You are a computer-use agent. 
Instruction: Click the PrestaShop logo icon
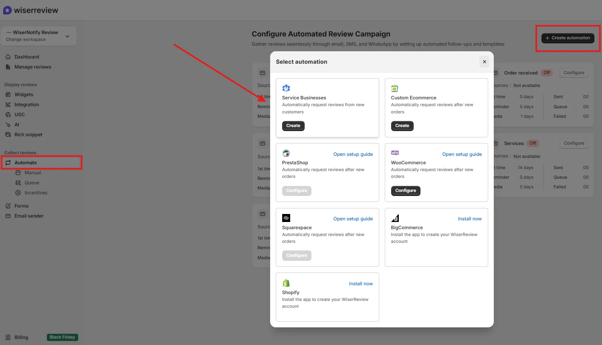(286, 153)
